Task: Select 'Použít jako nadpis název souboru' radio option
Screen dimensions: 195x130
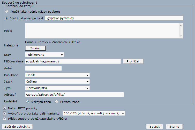Action: (7, 12)
